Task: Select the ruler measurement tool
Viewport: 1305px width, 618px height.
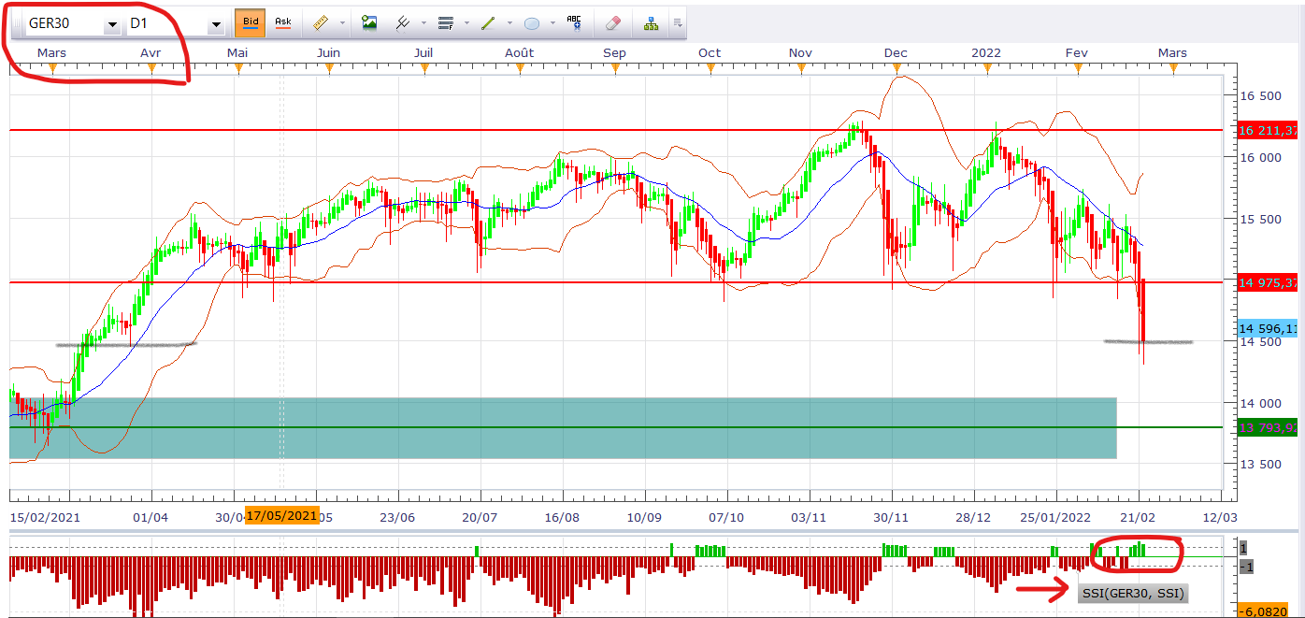Action: (321, 23)
